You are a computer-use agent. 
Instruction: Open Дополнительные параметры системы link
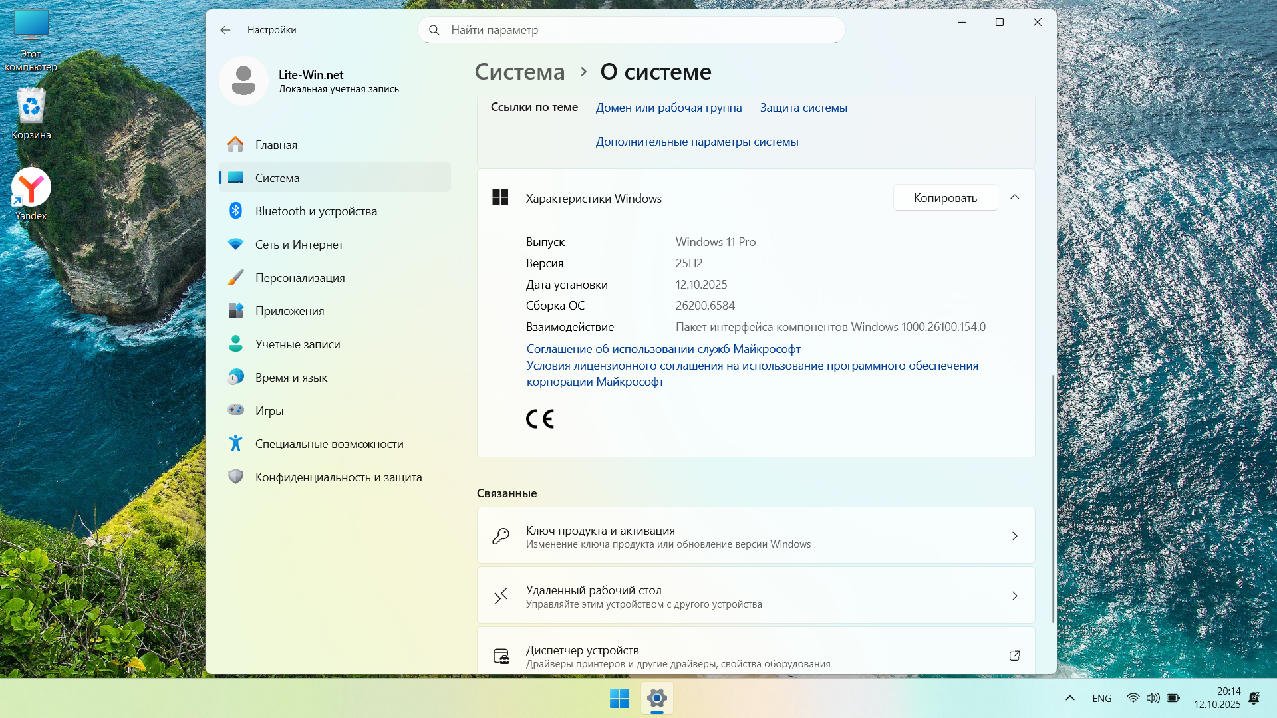(x=696, y=142)
